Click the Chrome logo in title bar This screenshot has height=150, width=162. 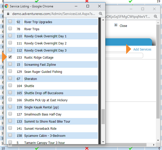click(6, 6)
